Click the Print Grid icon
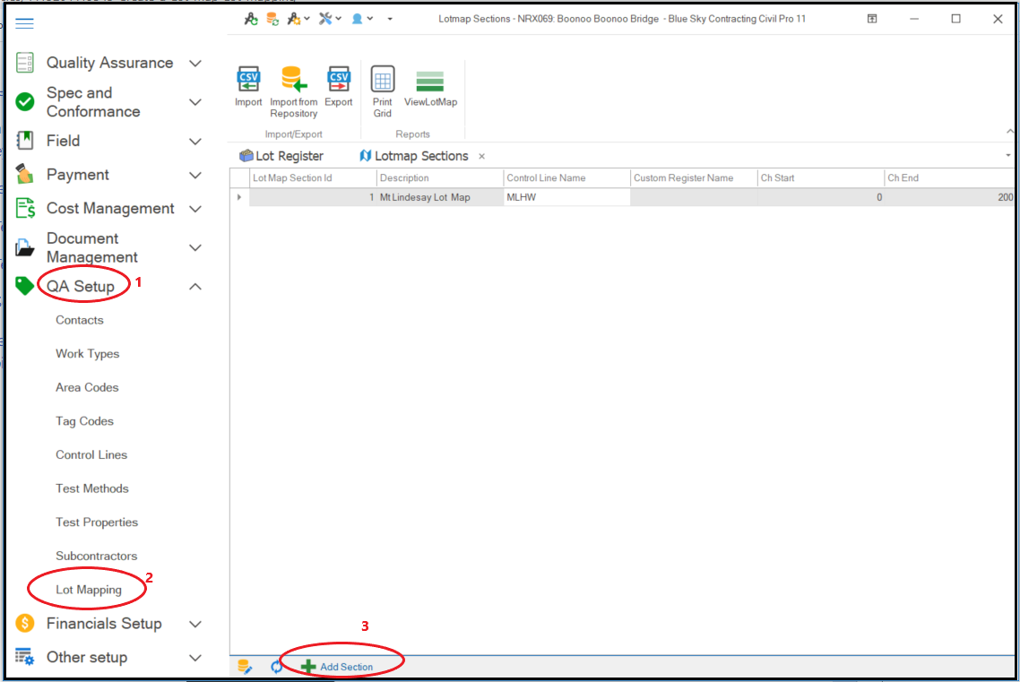1020x682 pixels. [383, 80]
